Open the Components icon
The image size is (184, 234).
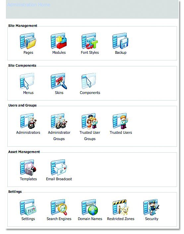click(89, 81)
